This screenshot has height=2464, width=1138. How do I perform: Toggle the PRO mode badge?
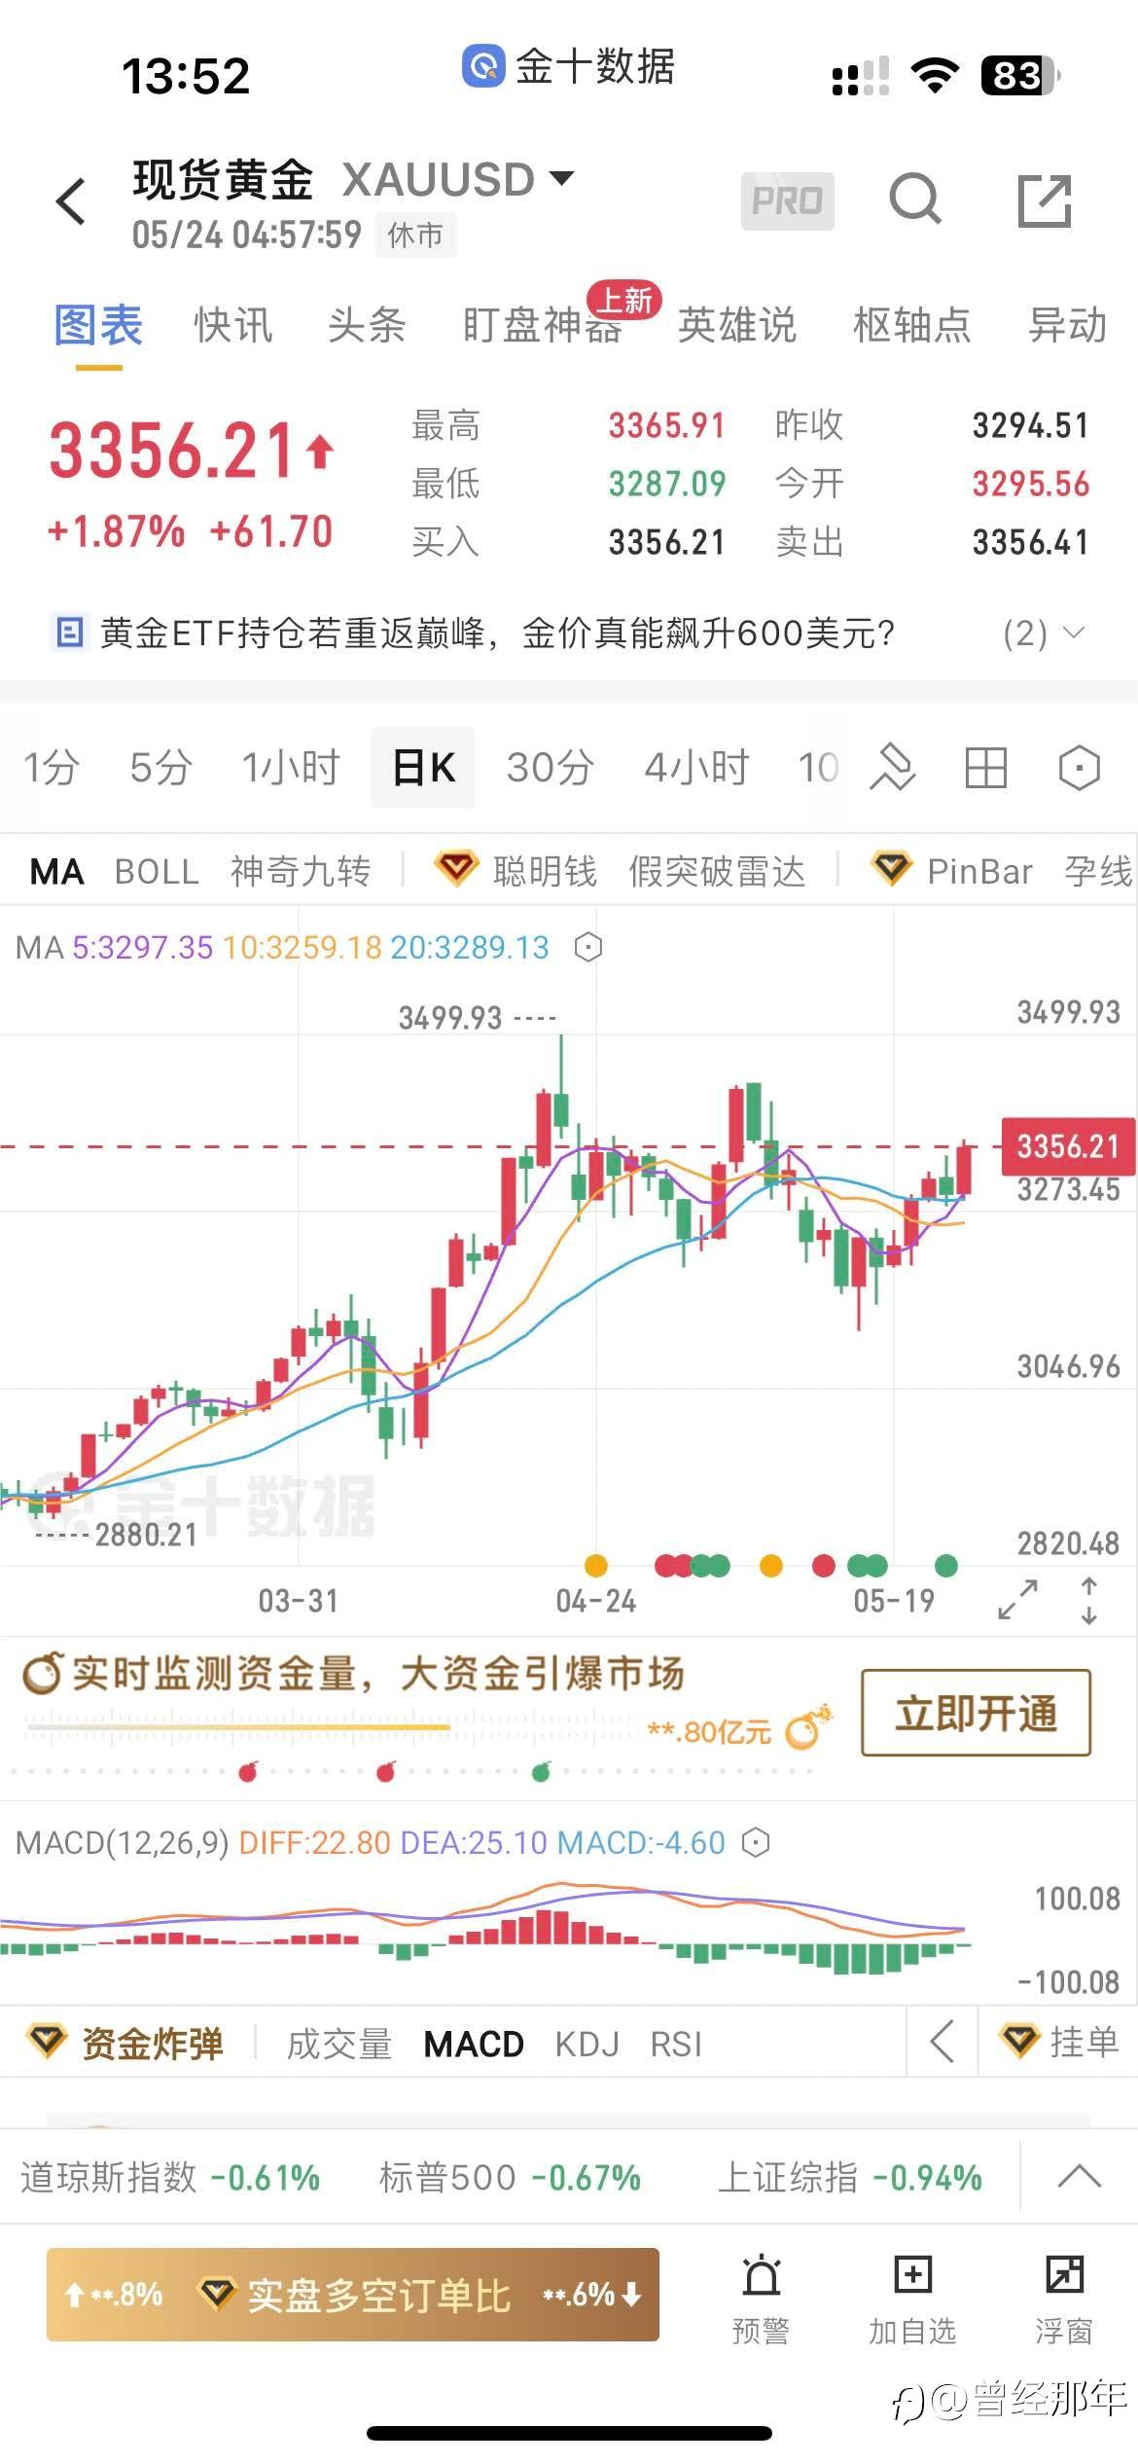787,201
